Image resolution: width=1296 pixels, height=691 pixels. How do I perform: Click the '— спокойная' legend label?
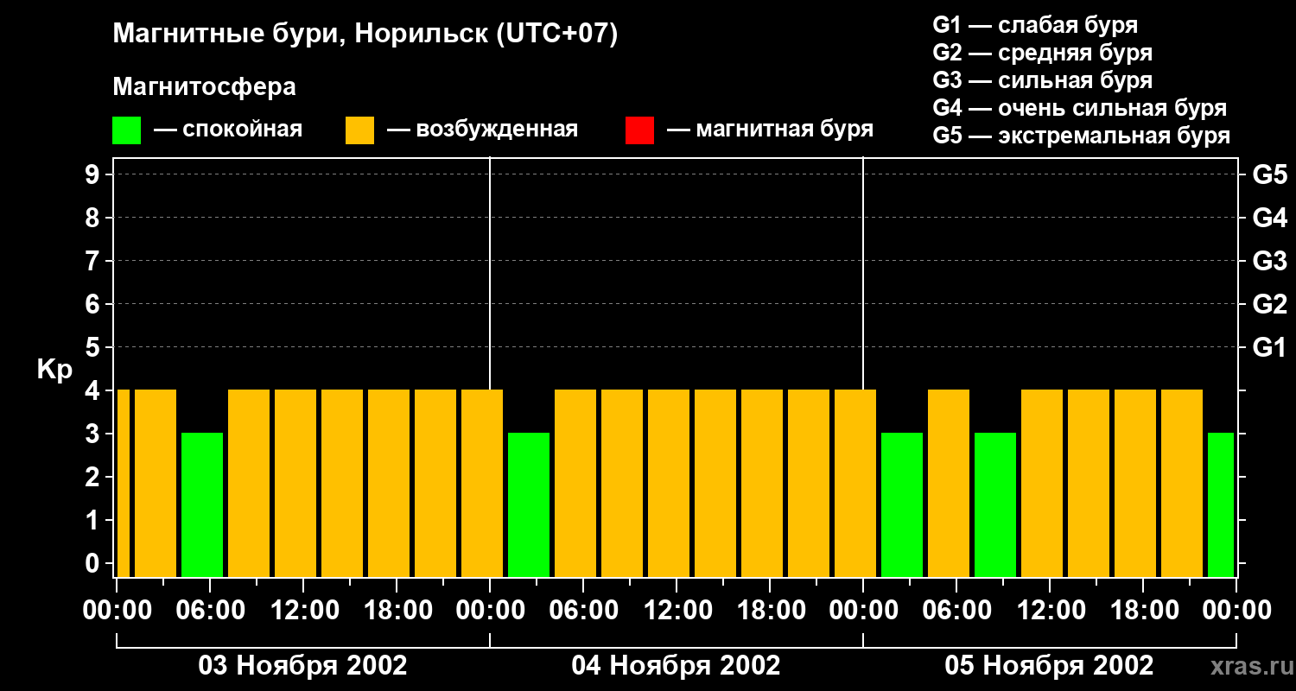(x=228, y=130)
